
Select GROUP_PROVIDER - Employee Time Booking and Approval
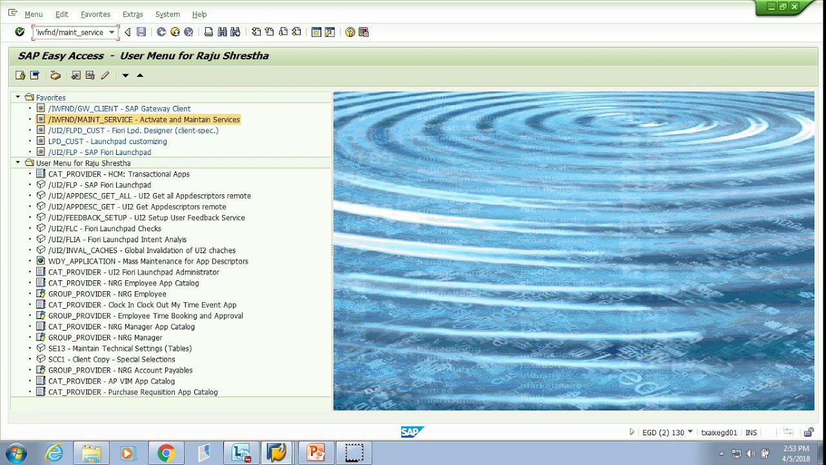click(x=146, y=316)
